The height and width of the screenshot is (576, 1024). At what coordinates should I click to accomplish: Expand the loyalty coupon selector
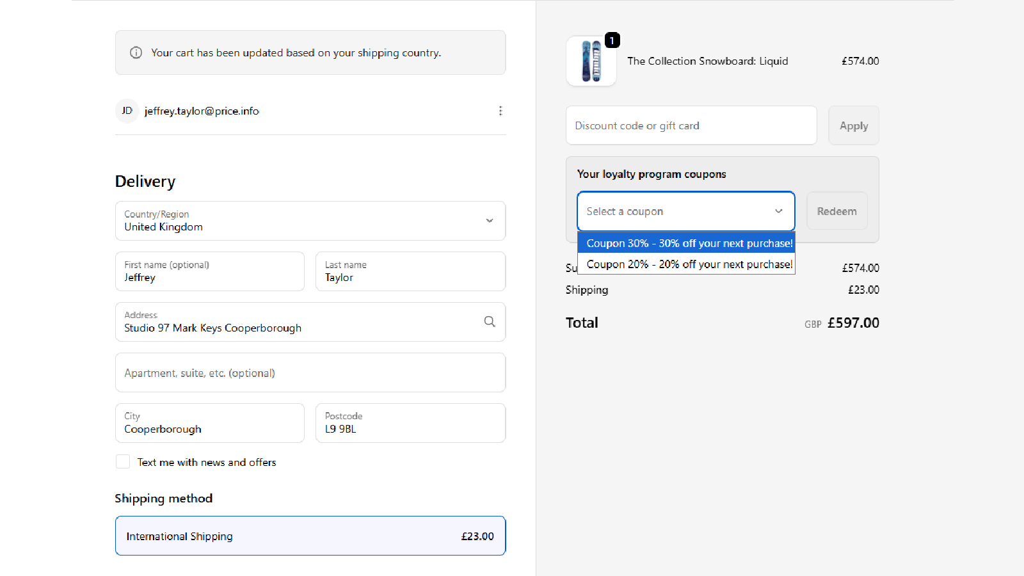coord(685,211)
